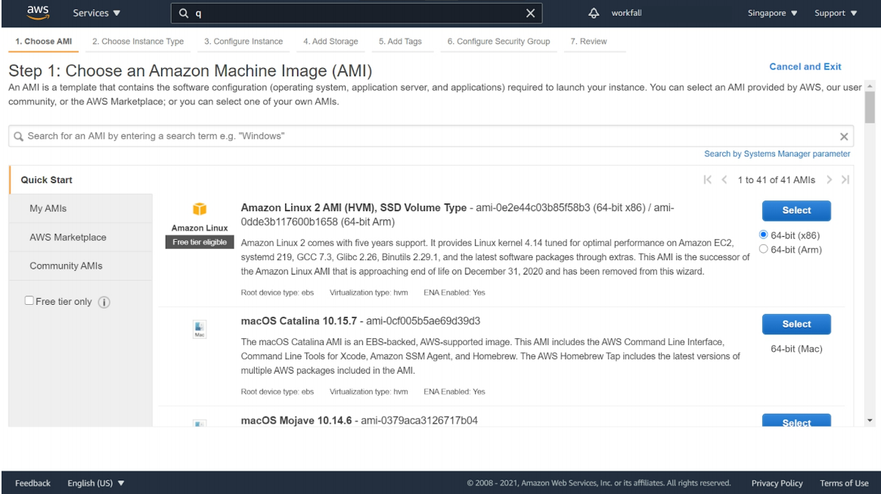Go to previous page of AMIs
Screen dimensions: 881x494
pyautogui.click(x=724, y=180)
